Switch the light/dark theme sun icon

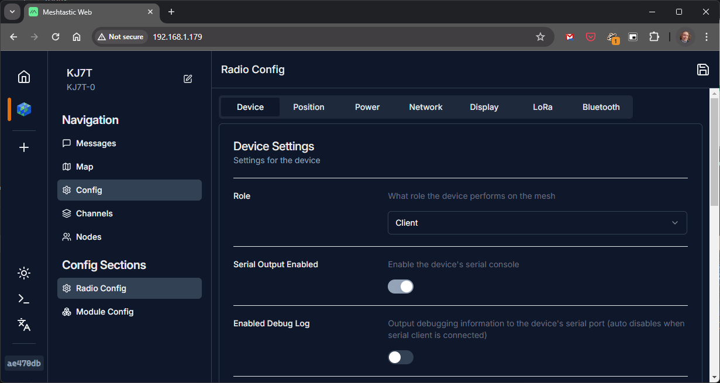click(24, 273)
